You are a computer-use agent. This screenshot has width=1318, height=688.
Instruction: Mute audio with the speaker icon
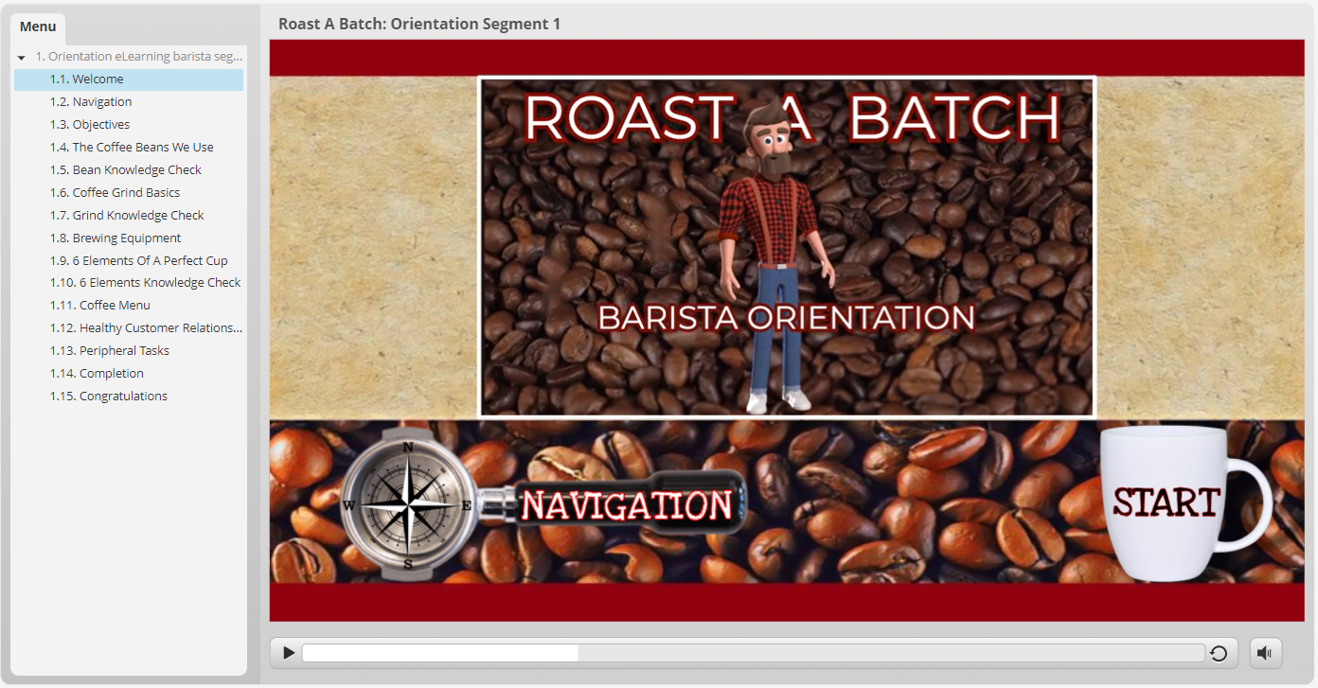click(x=1265, y=653)
